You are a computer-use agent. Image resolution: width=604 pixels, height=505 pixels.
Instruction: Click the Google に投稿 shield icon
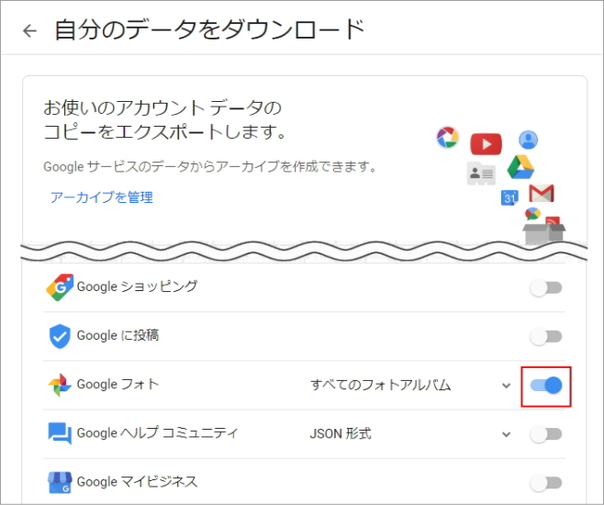[x=60, y=337]
